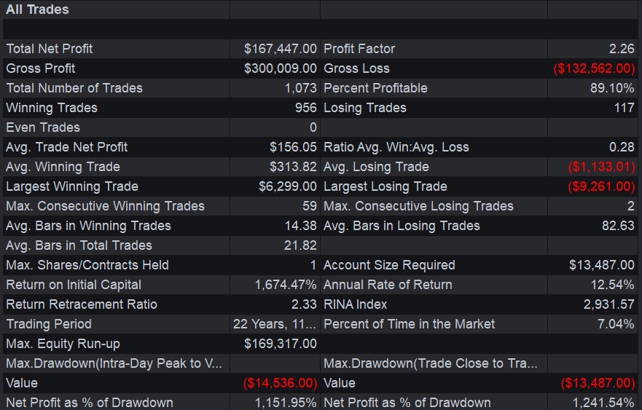Select the Avg. Trade Net Profit label
The image size is (642, 410).
pos(67,147)
